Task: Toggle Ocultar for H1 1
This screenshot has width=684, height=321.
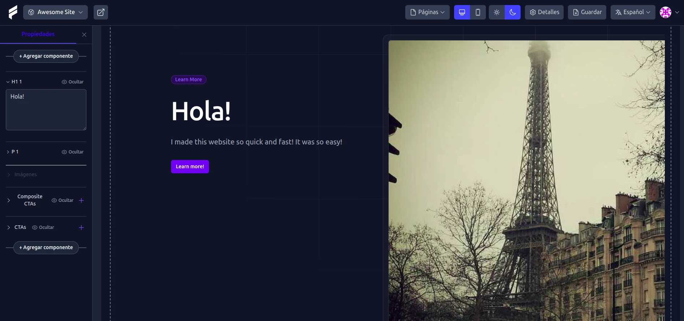Action: (x=73, y=82)
